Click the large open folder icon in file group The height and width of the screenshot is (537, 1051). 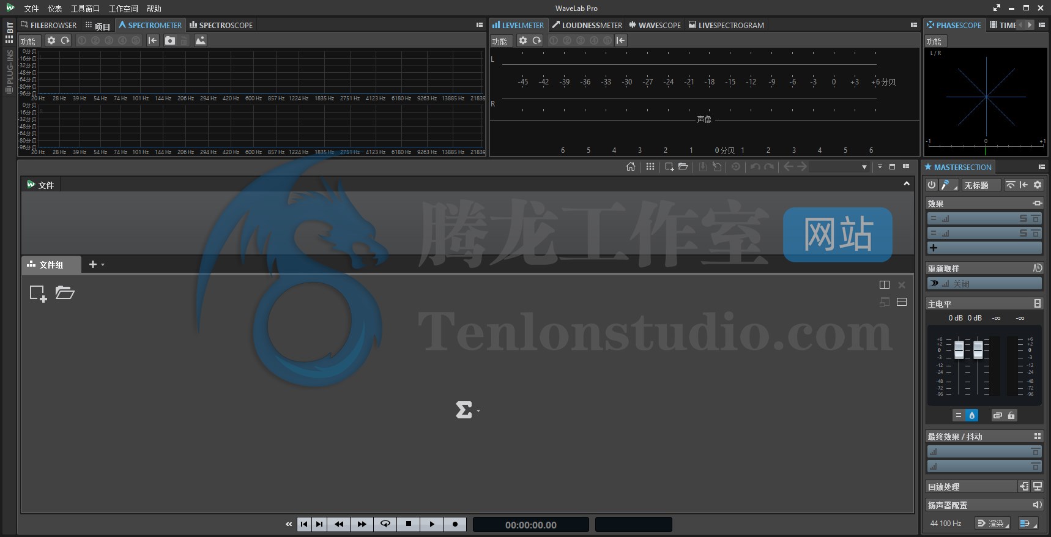[x=65, y=293]
